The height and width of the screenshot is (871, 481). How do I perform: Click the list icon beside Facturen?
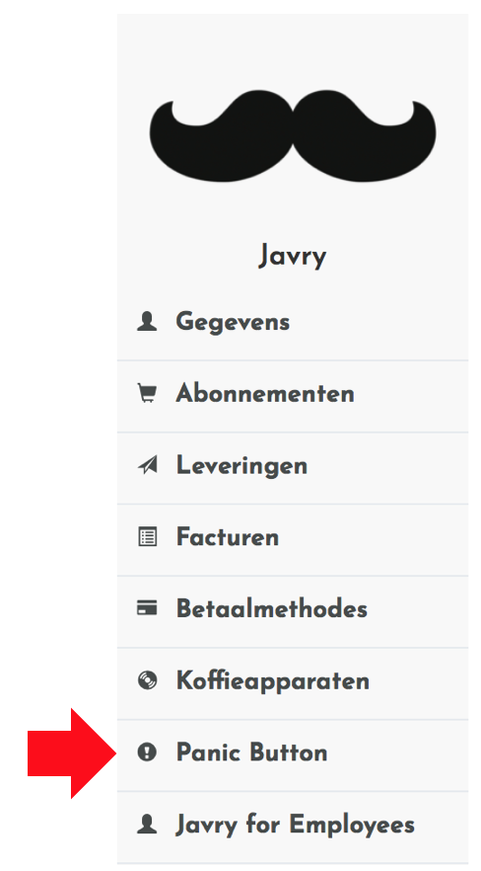point(147,537)
